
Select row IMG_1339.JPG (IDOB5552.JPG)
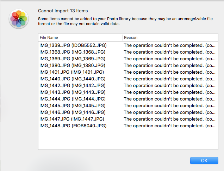[73, 45]
